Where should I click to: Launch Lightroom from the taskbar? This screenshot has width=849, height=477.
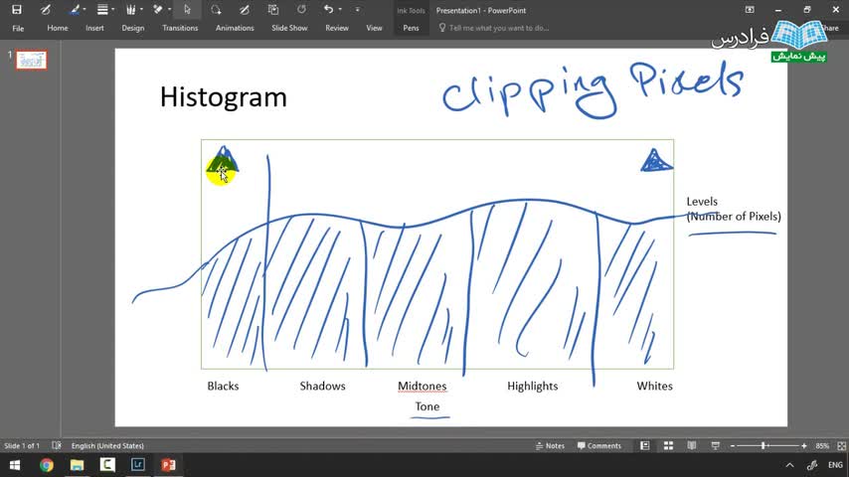click(x=137, y=464)
